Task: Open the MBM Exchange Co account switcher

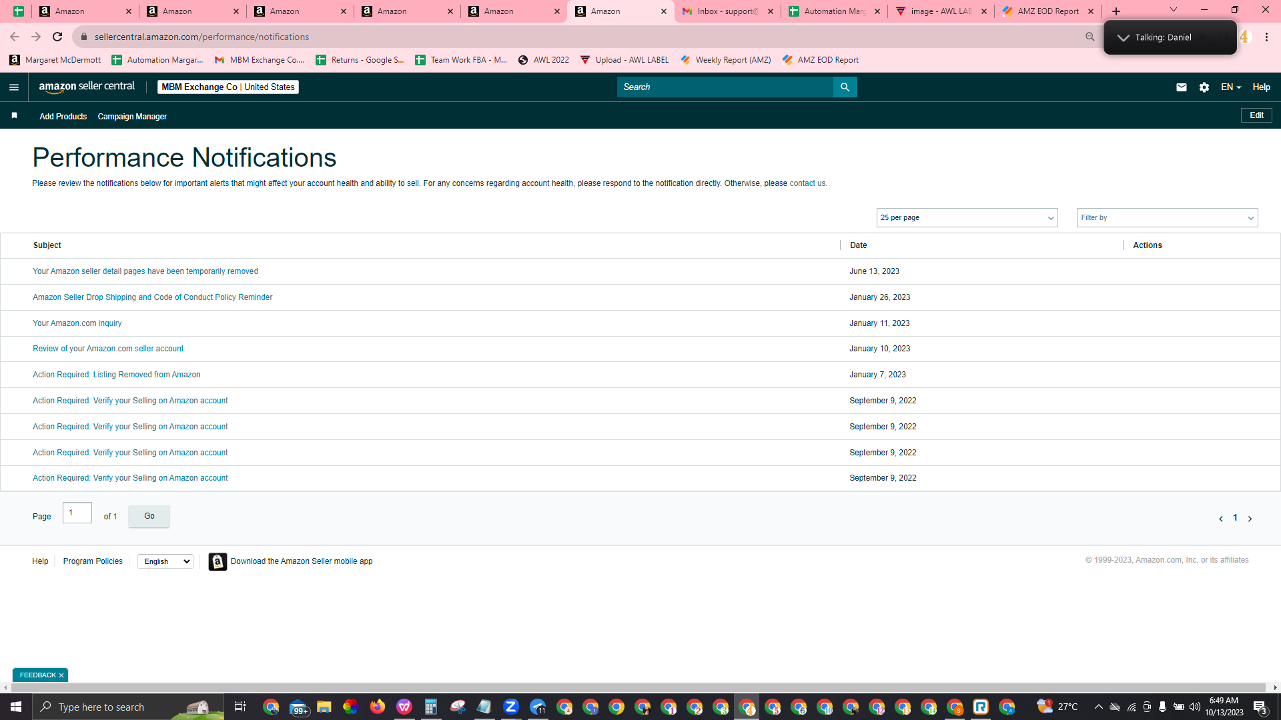Action: click(x=228, y=87)
